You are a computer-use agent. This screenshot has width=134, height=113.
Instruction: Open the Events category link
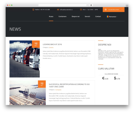click(x=51, y=48)
